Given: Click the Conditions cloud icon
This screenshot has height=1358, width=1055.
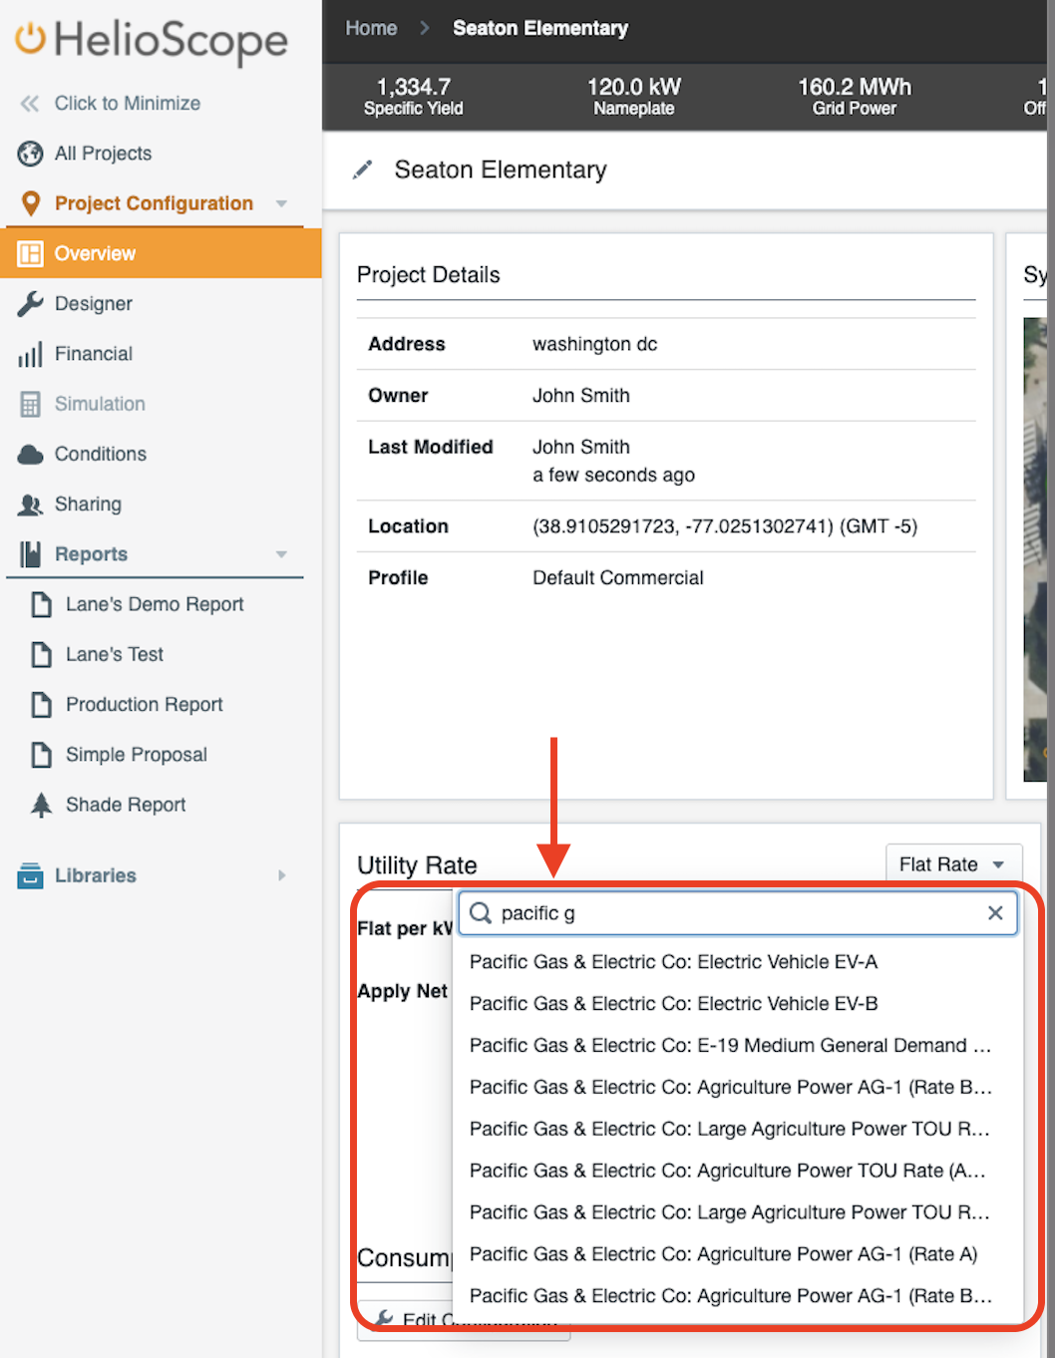Looking at the screenshot, I should (x=31, y=455).
